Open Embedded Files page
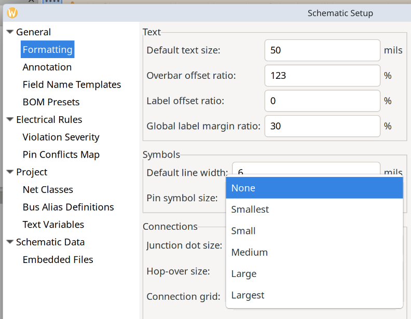This screenshot has height=319, width=411. pyautogui.click(x=58, y=260)
